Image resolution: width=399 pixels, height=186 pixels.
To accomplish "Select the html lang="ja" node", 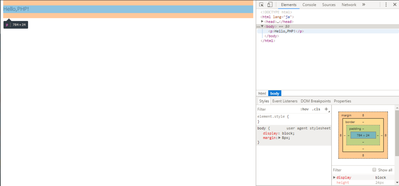I will pyautogui.click(x=277, y=17).
